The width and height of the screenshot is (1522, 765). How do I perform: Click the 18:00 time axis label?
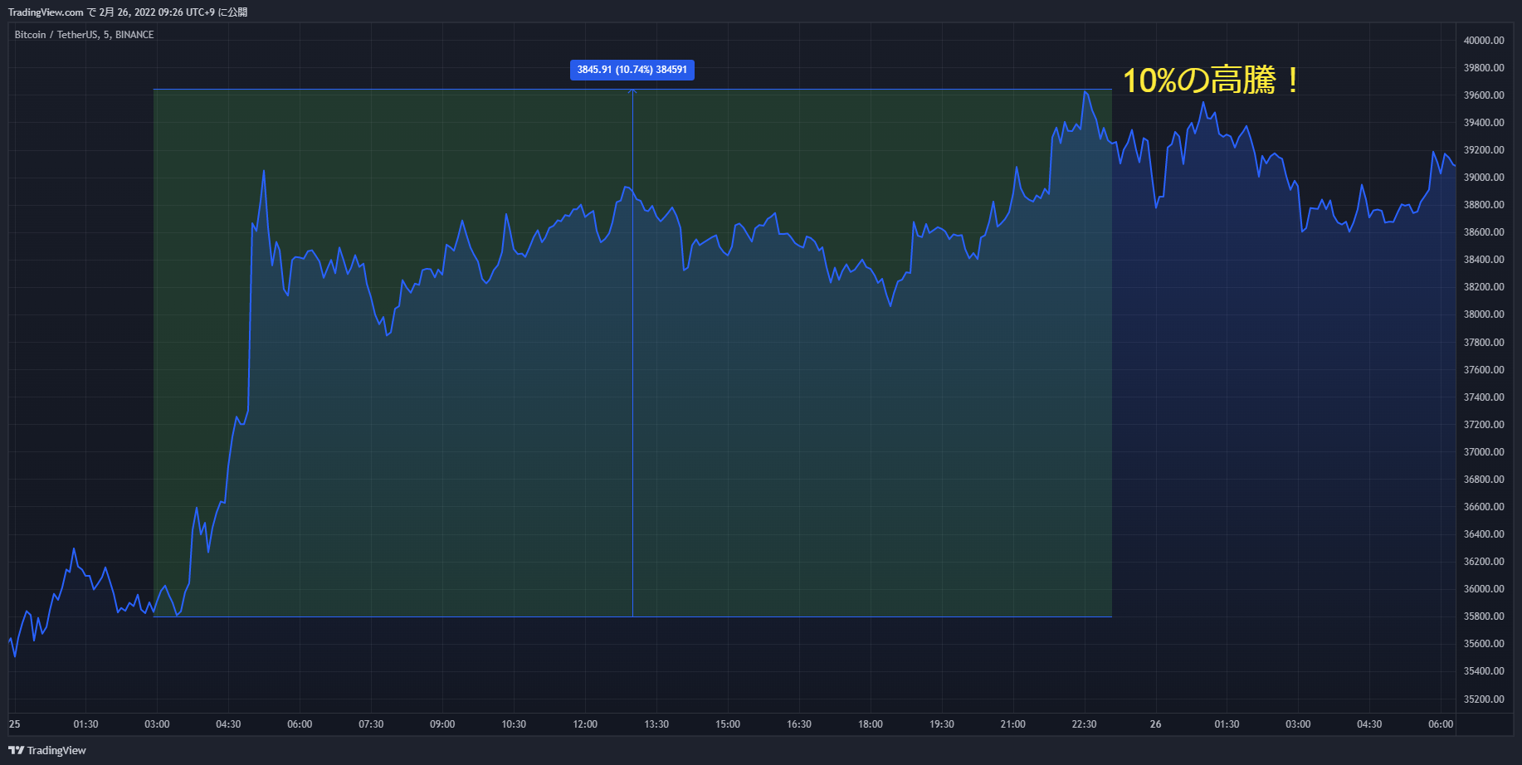[x=871, y=724]
